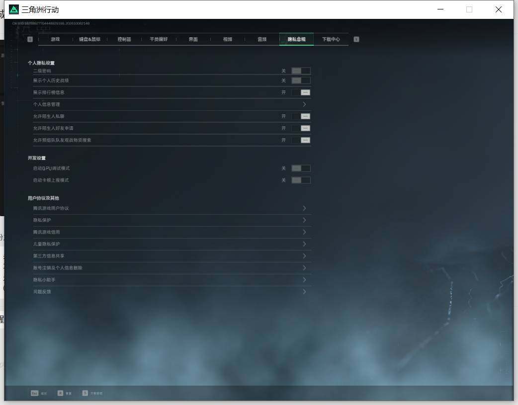Click the Esc key hint in the bottom bar
This screenshot has height=405, width=518.
click(34, 393)
